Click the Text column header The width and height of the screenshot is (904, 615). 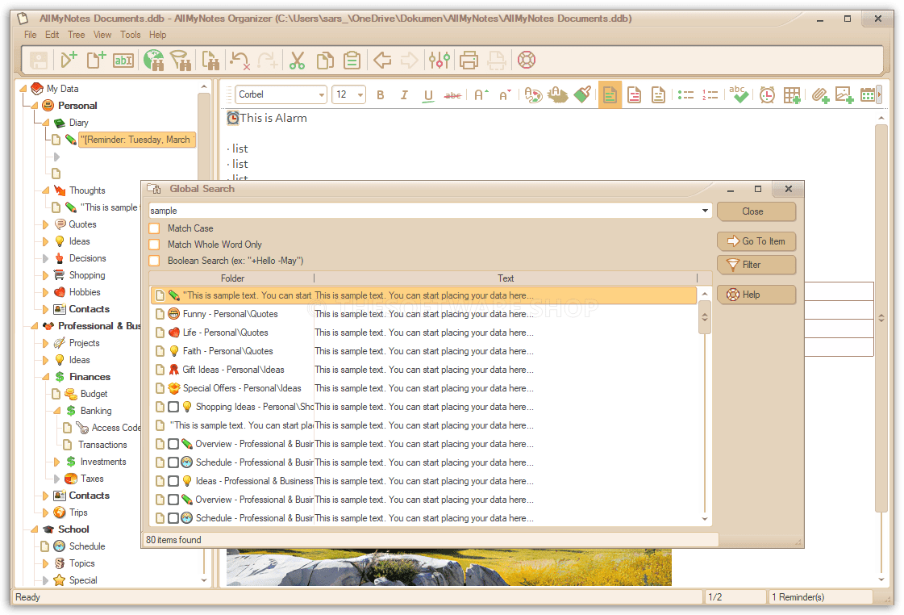(x=506, y=278)
